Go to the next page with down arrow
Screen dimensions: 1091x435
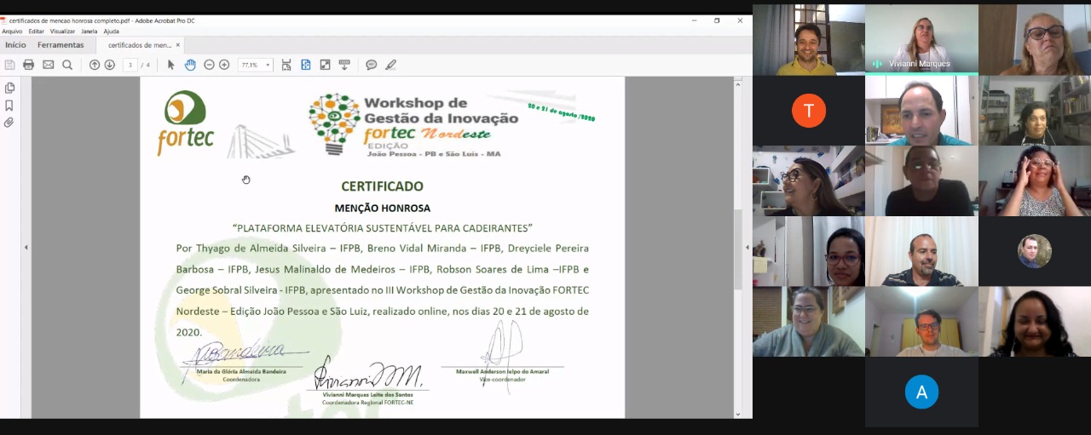pos(110,65)
